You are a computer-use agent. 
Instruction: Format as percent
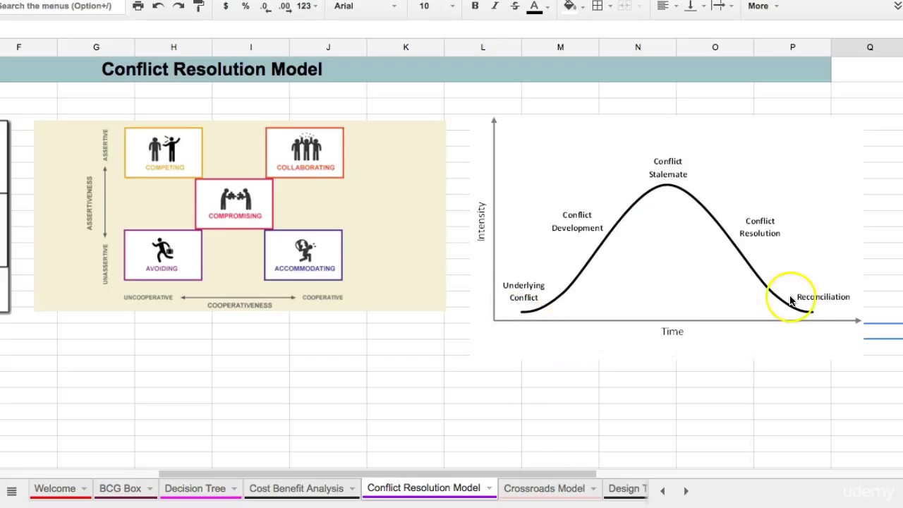coord(246,6)
